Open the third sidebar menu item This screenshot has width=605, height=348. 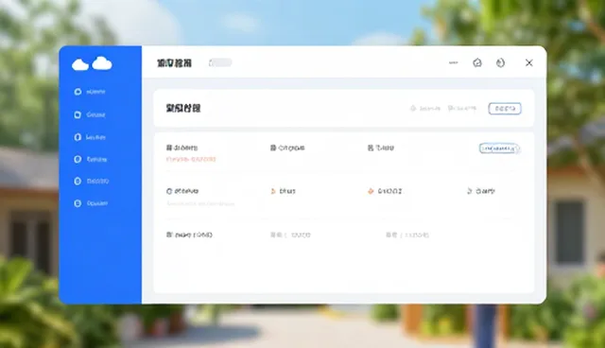(x=90, y=137)
